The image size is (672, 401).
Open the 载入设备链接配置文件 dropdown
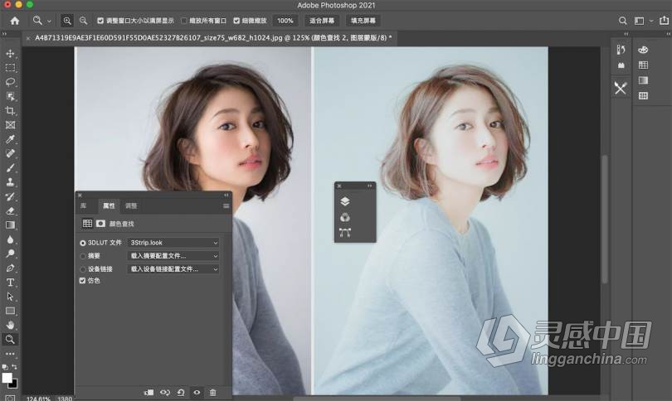[173, 269]
